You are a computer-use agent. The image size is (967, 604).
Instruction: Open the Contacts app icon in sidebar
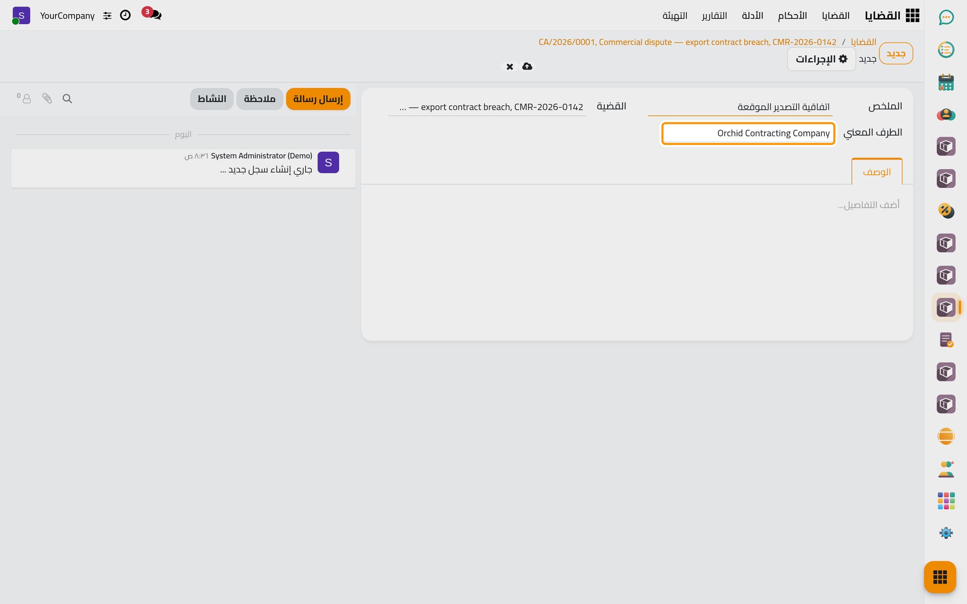(946, 114)
